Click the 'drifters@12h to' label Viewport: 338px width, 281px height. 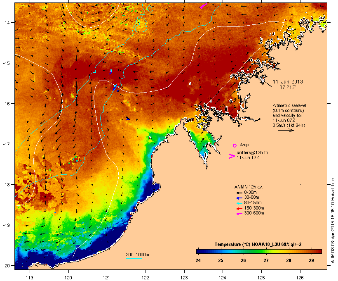click(x=252, y=152)
